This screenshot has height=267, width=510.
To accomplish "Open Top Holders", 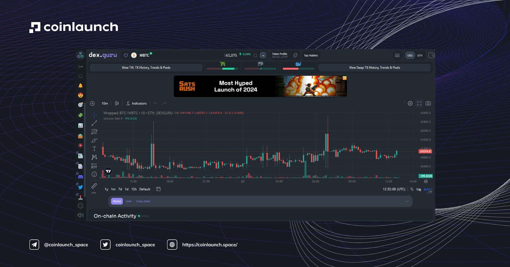I will tap(311, 55).
